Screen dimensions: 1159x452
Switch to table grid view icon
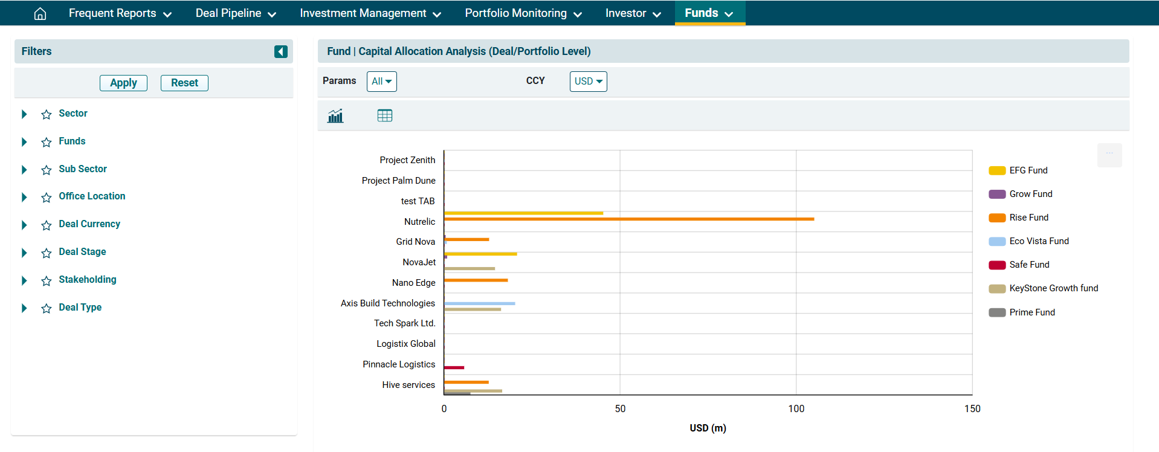[x=384, y=115]
